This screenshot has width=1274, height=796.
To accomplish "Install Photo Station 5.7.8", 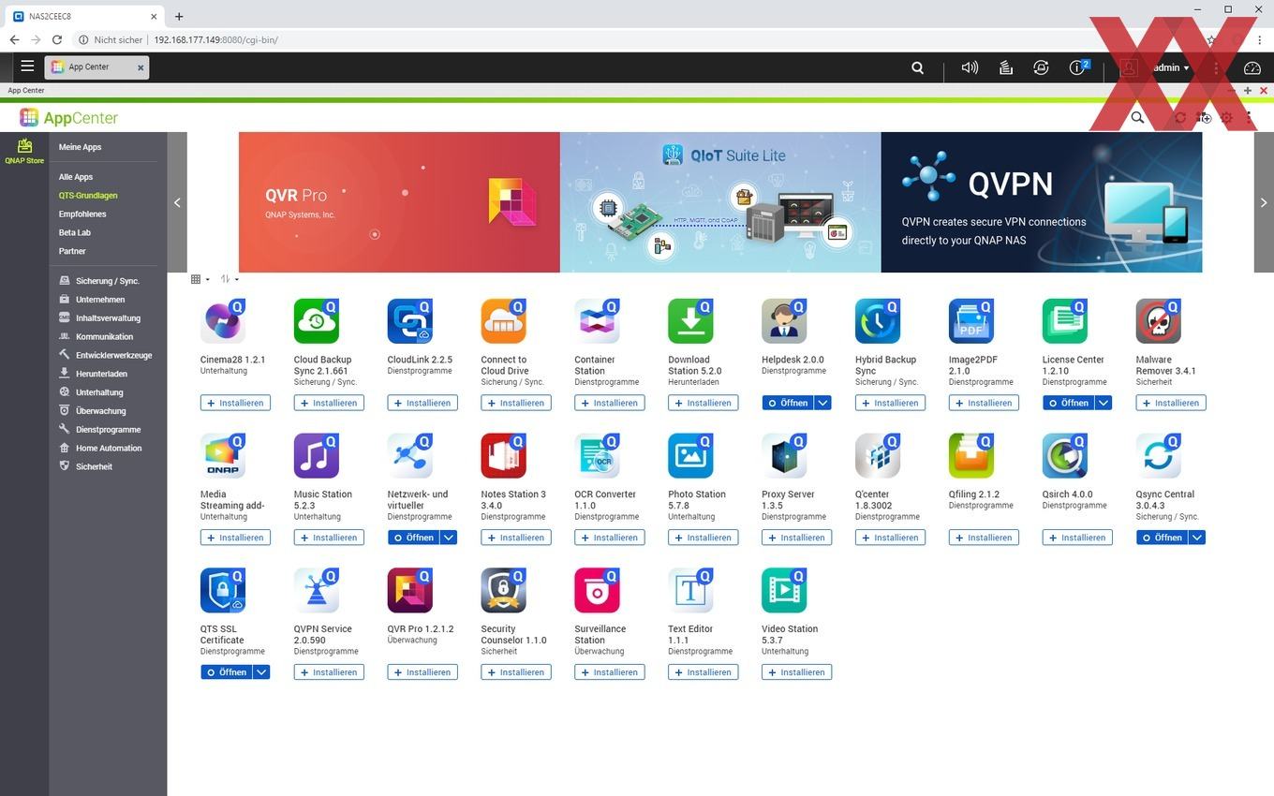I will point(704,538).
